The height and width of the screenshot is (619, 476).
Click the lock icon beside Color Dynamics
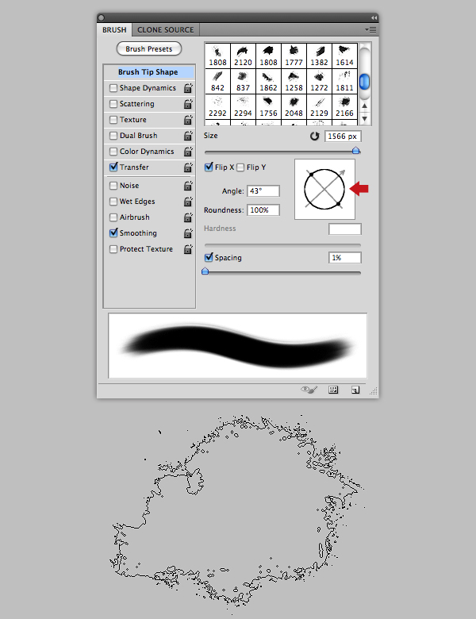click(188, 152)
